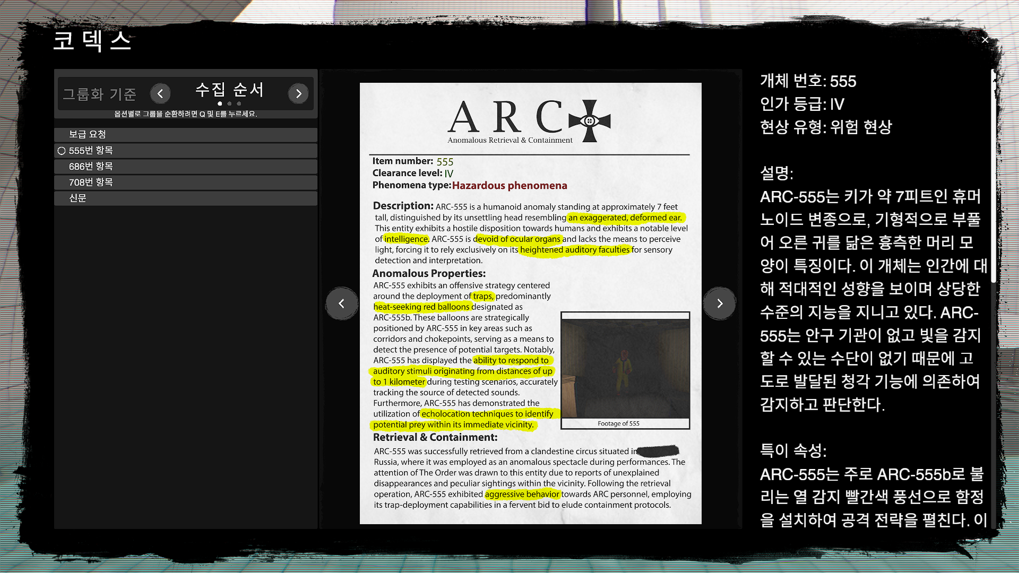Select the radio circle beside 555번 항목

coord(62,151)
